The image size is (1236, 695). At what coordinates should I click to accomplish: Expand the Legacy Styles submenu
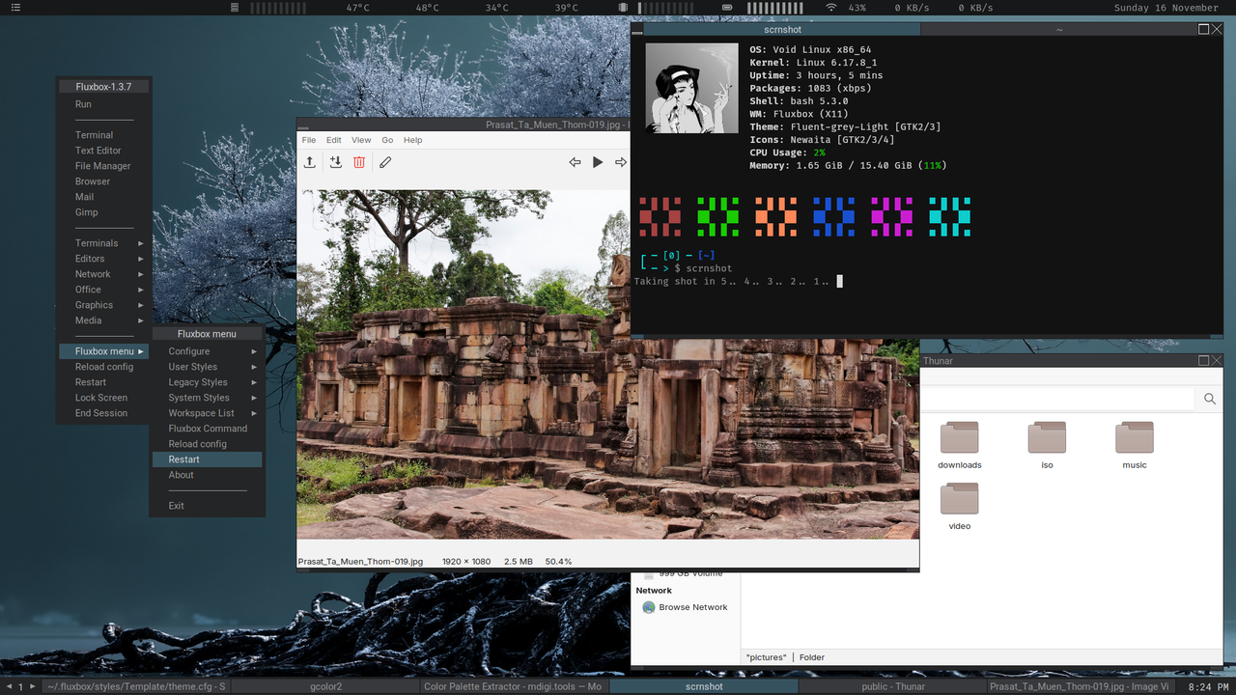coord(208,382)
